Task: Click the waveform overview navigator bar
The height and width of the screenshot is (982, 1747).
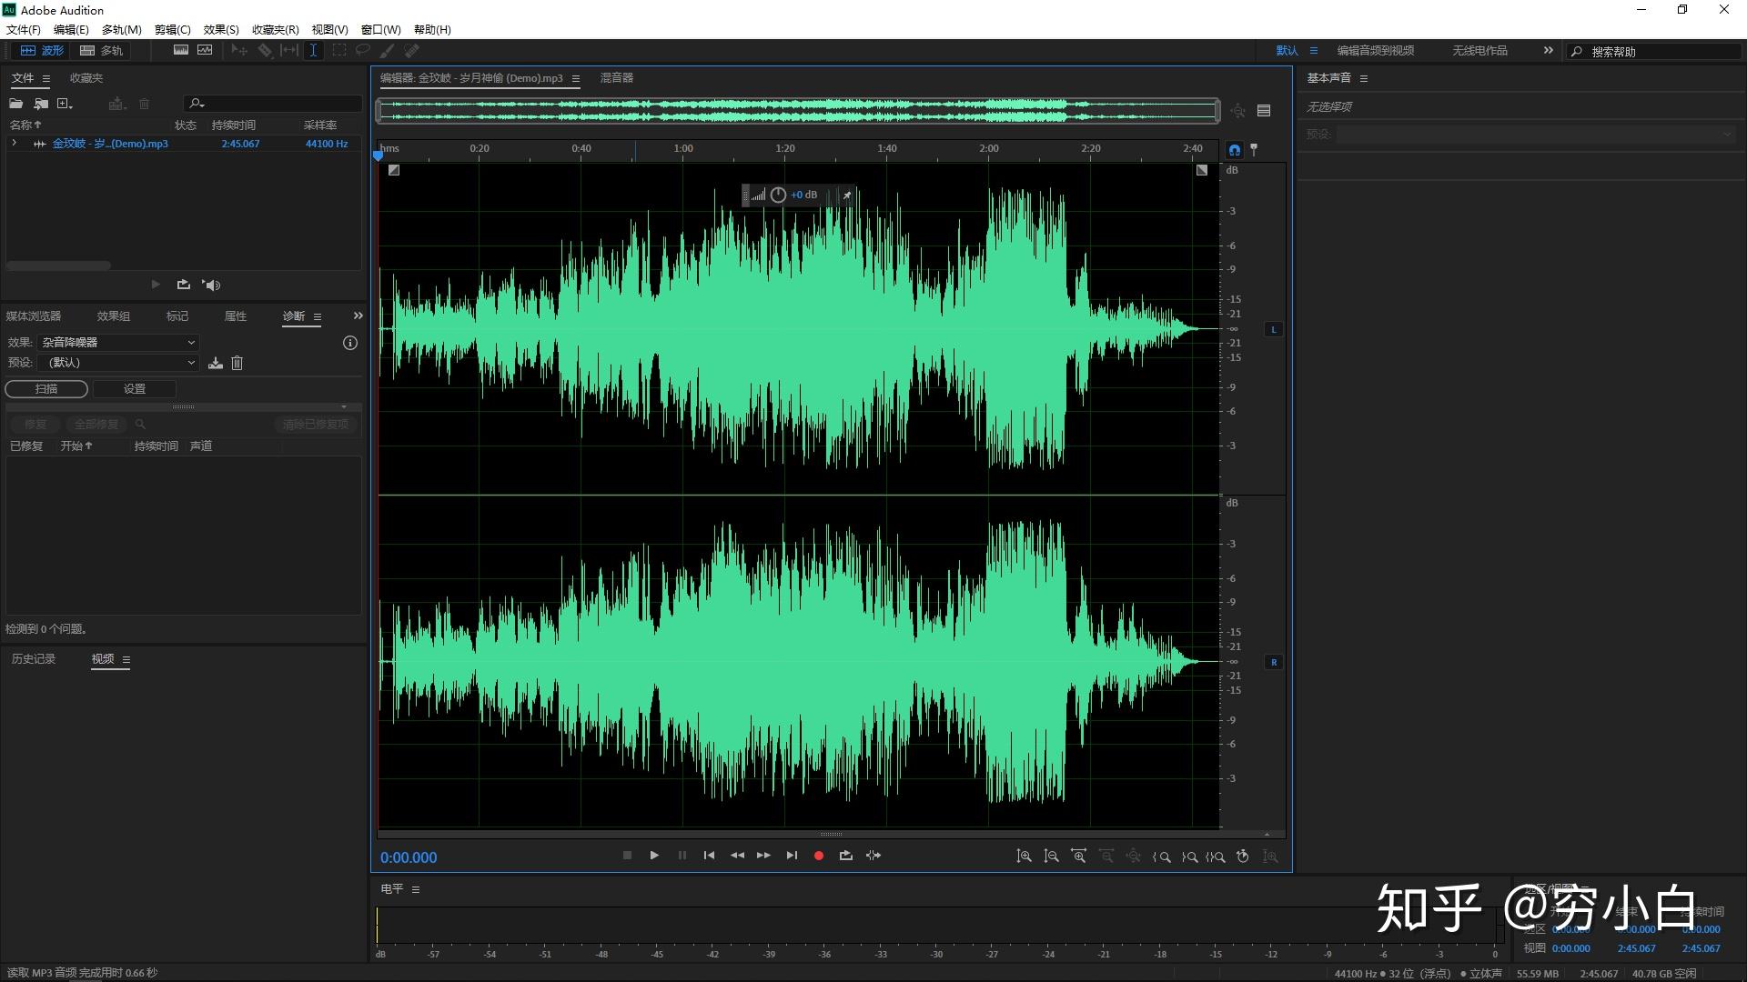Action: point(798,111)
